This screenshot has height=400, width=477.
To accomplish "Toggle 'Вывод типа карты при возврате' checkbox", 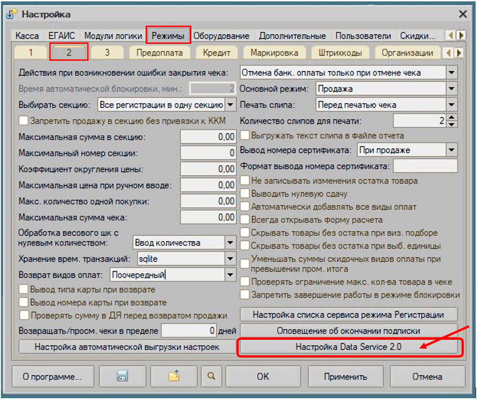I will click(23, 290).
